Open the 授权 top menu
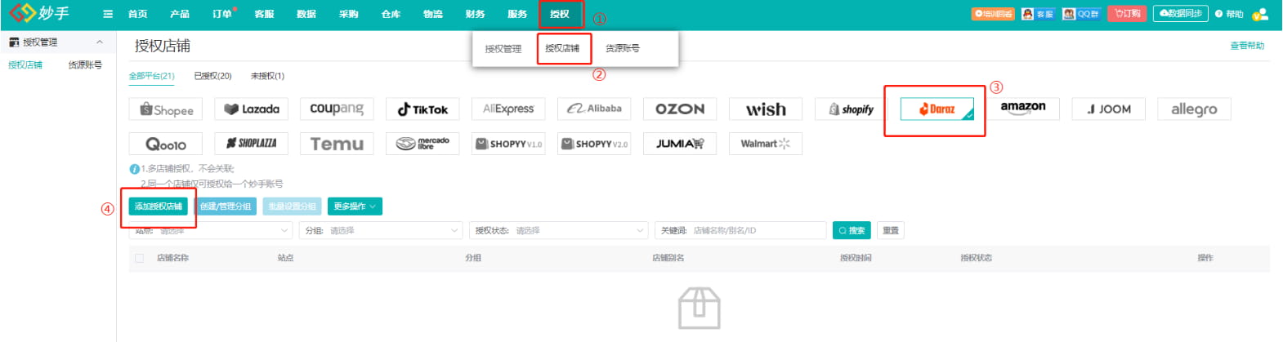Viewport: 1283px width, 342px height. pyautogui.click(x=560, y=14)
